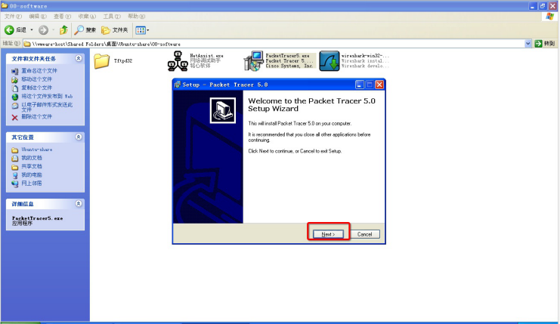Click the Windows flag logo in menu bar

pyautogui.click(x=550, y=17)
